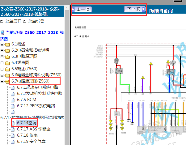The image size is (186, 145).
Task: Click the 6.7.14 空调-1 diagram heading
Action: click(82, 36)
